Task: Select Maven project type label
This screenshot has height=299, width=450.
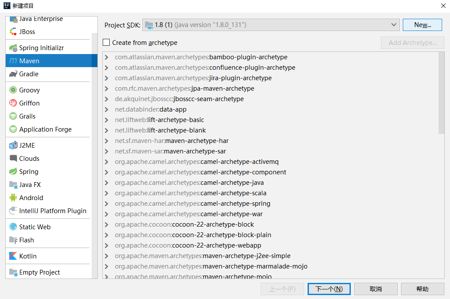Action: (29, 61)
